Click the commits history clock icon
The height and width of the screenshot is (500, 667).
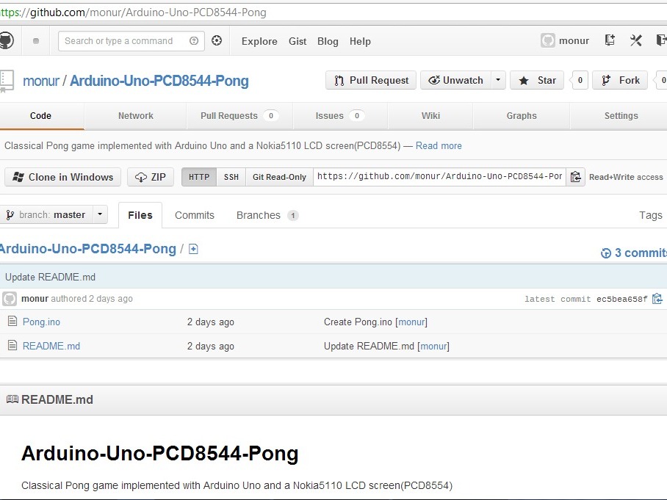click(x=606, y=253)
